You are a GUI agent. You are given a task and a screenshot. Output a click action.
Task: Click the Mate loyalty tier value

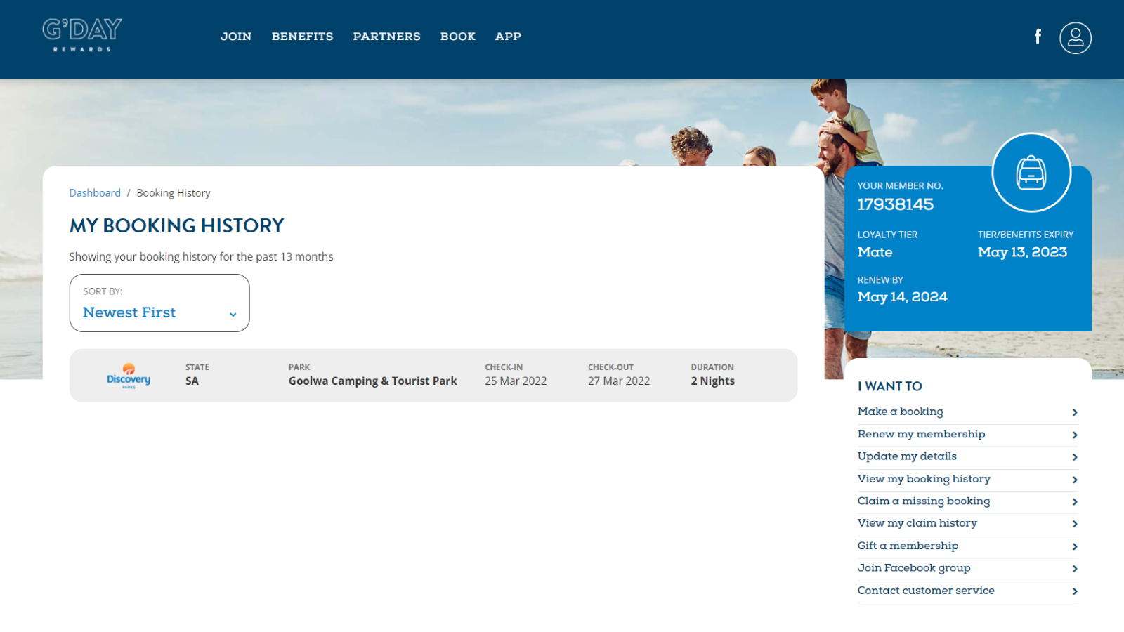click(875, 252)
